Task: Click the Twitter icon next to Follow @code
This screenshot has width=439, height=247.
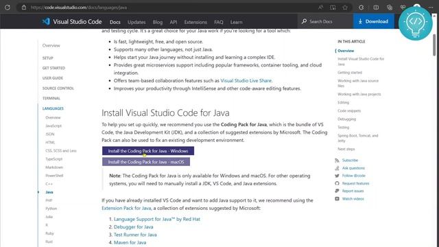Action: click(x=337, y=176)
